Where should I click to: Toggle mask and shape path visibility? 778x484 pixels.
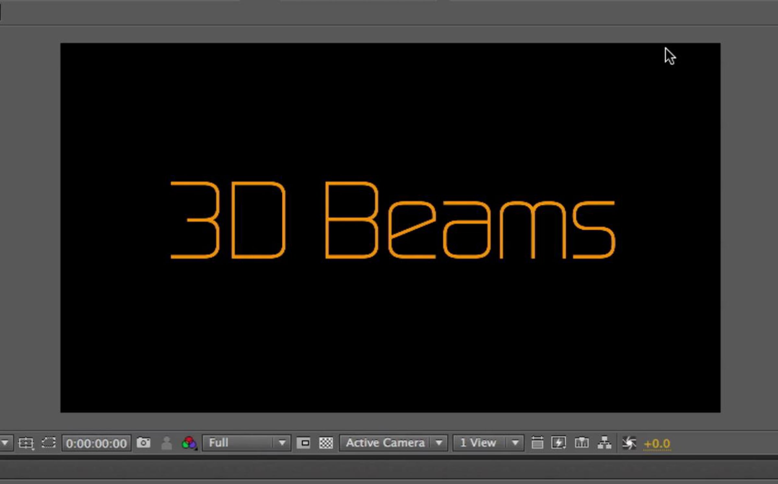tap(49, 443)
